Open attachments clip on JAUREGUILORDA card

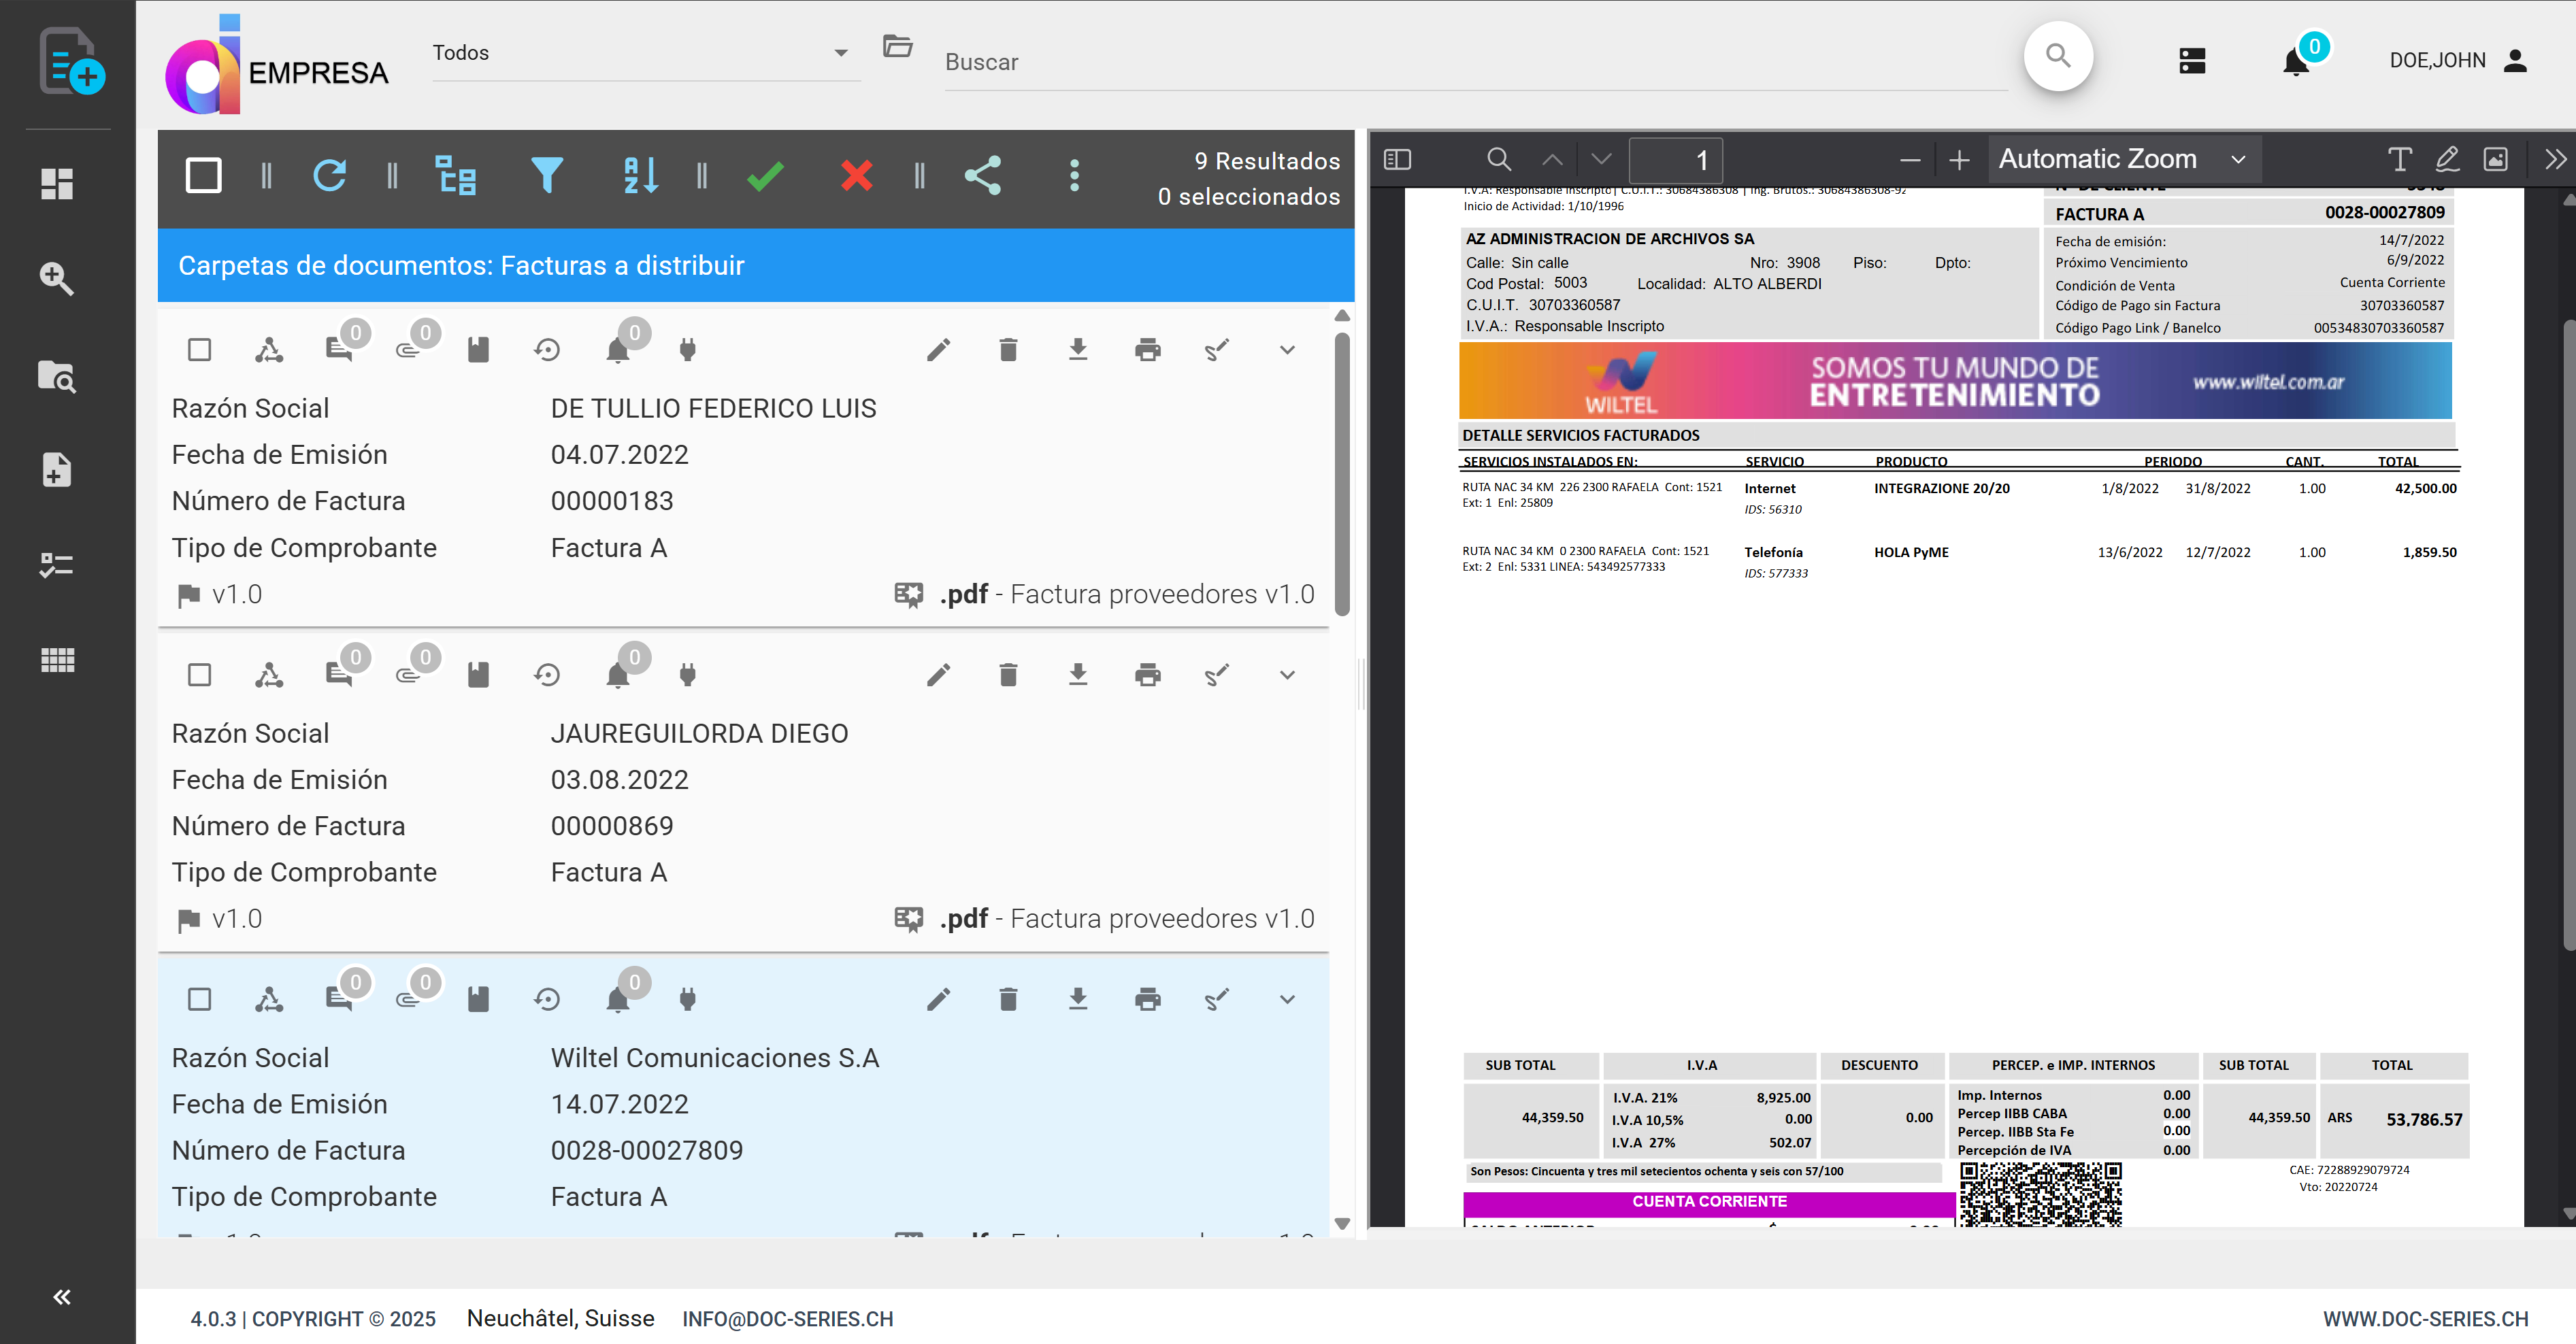[x=408, y=675]
